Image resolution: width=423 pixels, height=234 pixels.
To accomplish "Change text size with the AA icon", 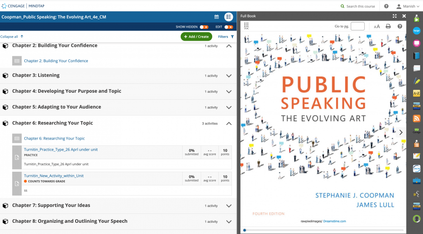I will 377,26.
